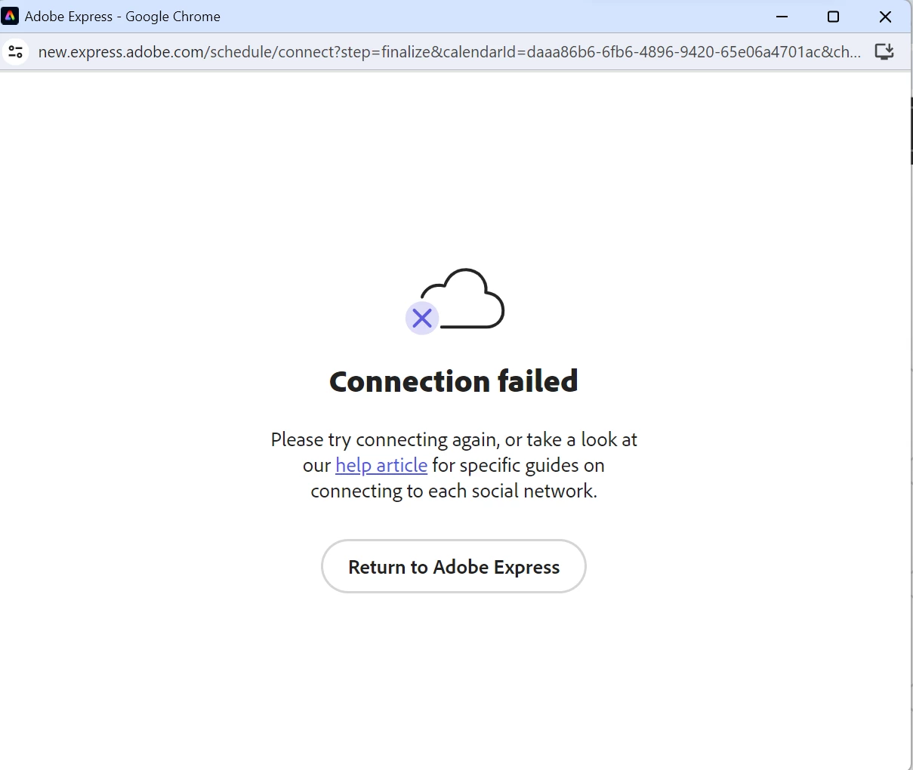This screenshot has height=770, width=913.
Task: Open the help article link
Action: tap(381, 465)
